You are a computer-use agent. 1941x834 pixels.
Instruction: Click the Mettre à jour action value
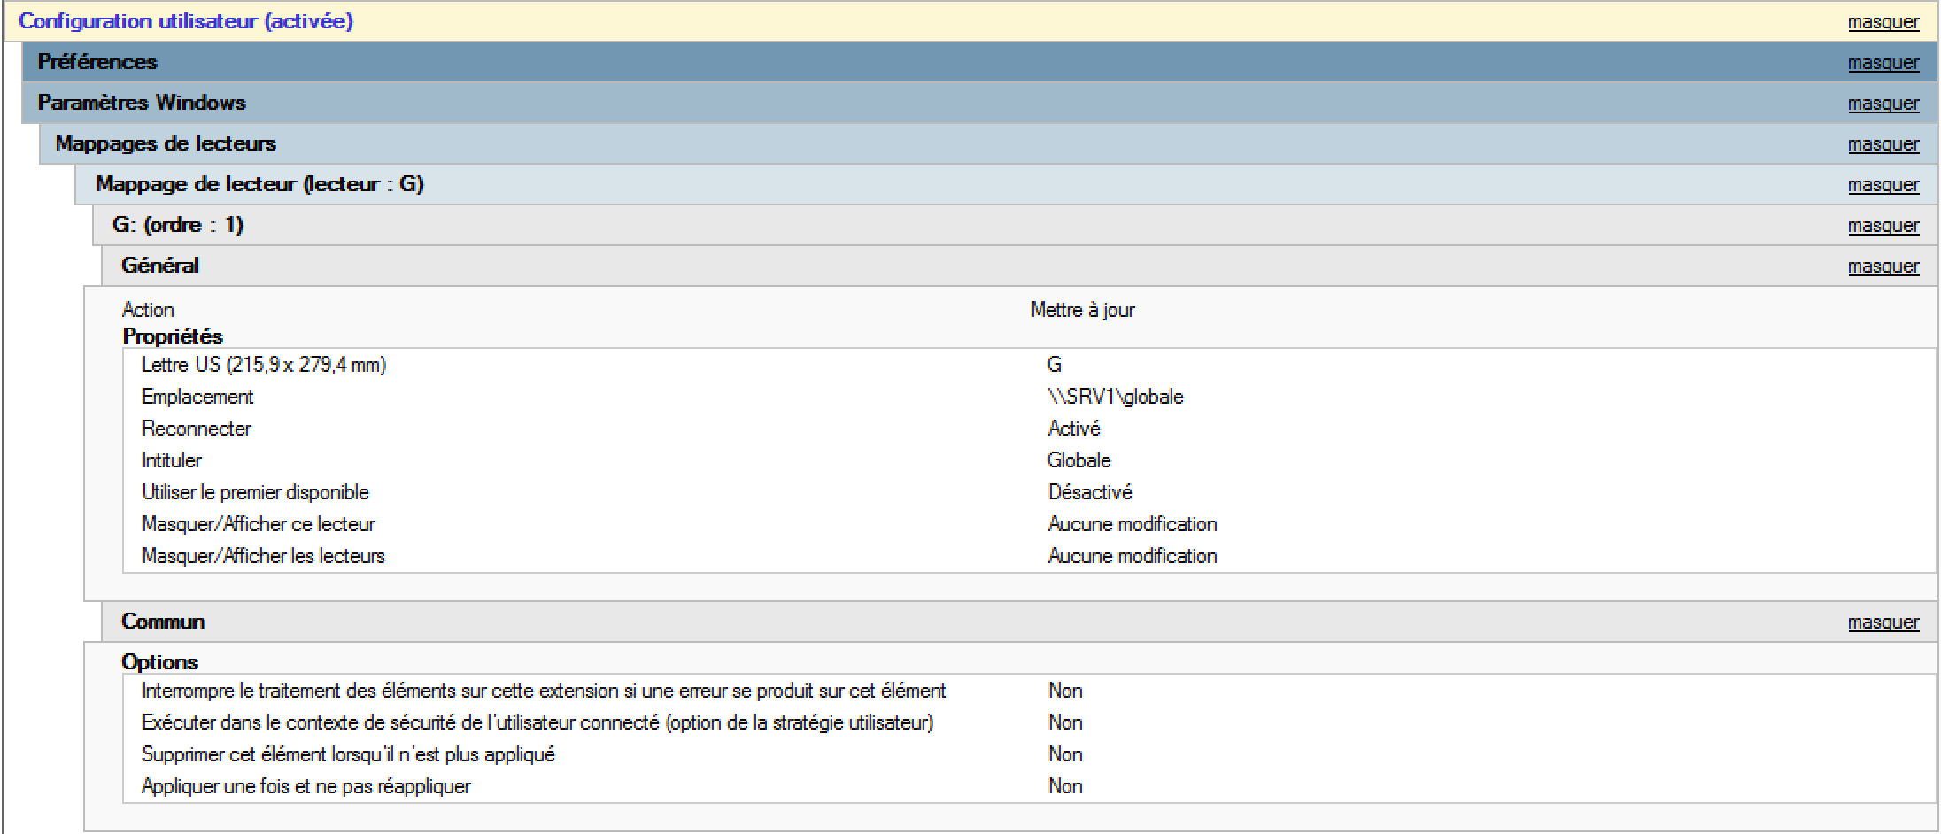pyautogui.click(x=1082, y=310)
